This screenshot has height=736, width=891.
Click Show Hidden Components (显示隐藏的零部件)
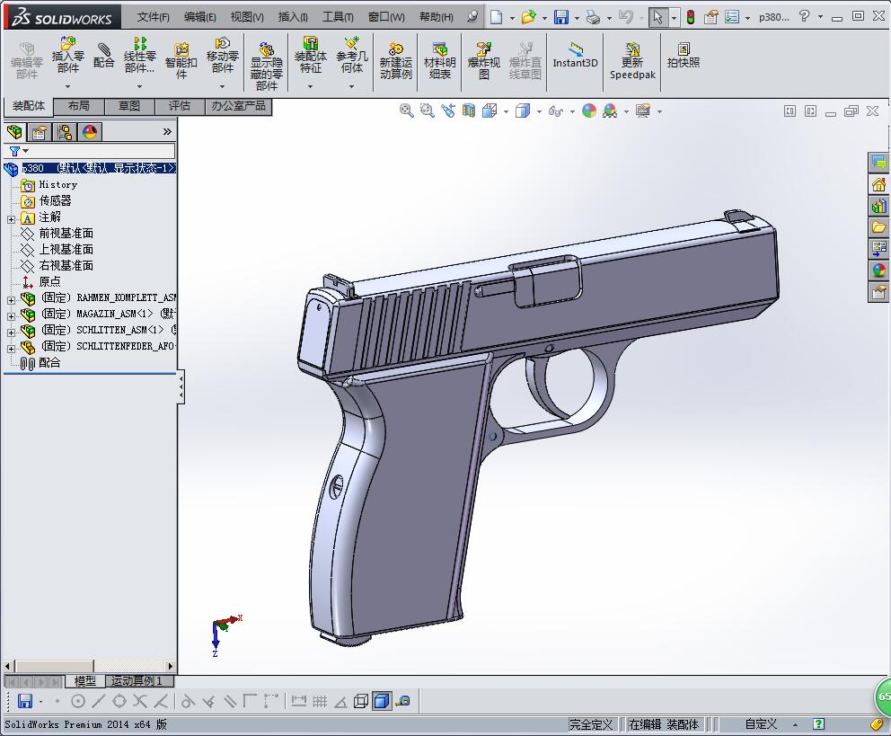point(267,66)
